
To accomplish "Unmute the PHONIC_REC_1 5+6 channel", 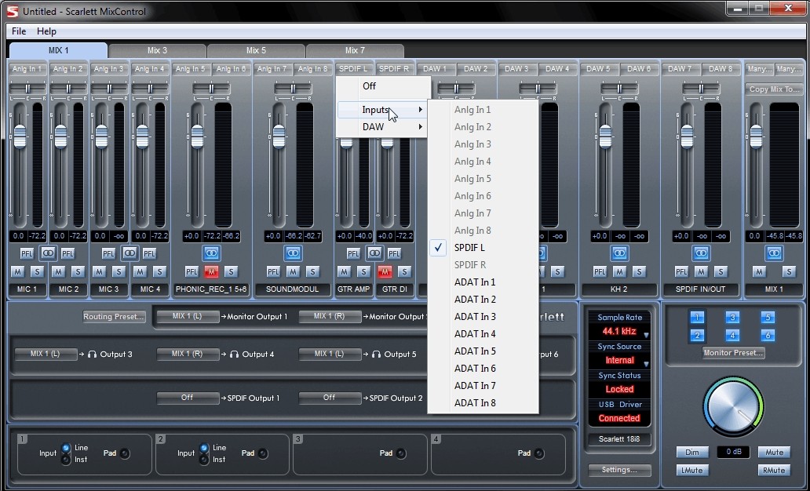I will pos(211,271).
